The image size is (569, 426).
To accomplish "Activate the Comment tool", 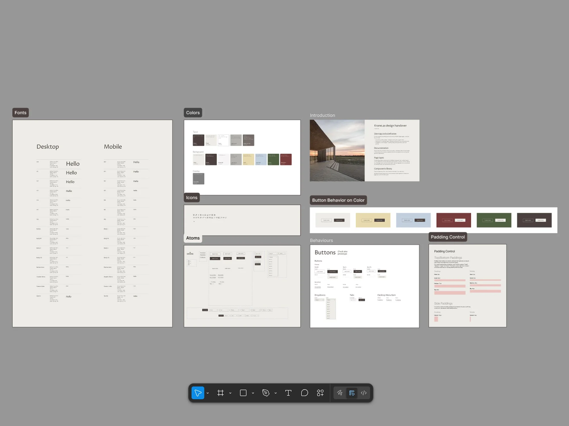I will coord(304,393).
